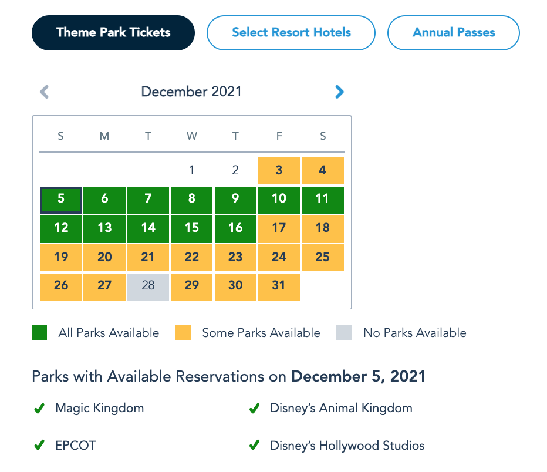Go to next month with right arrow
Viewport: 547px width, 472px height.
click(339, 92)
